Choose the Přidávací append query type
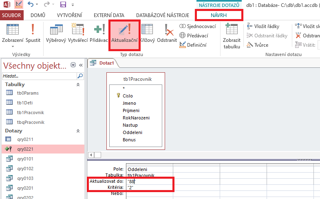320x199 pixels. [x=99, y=33]
